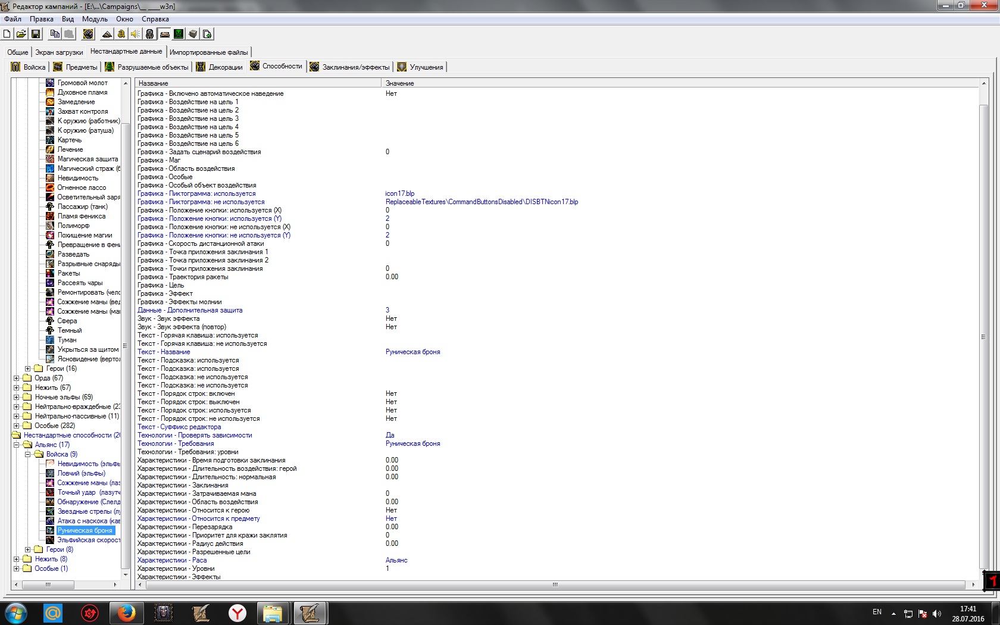Click the Точный удар ability icon
This screenshot has height=625, width=1000.
[x=50, y=492]
